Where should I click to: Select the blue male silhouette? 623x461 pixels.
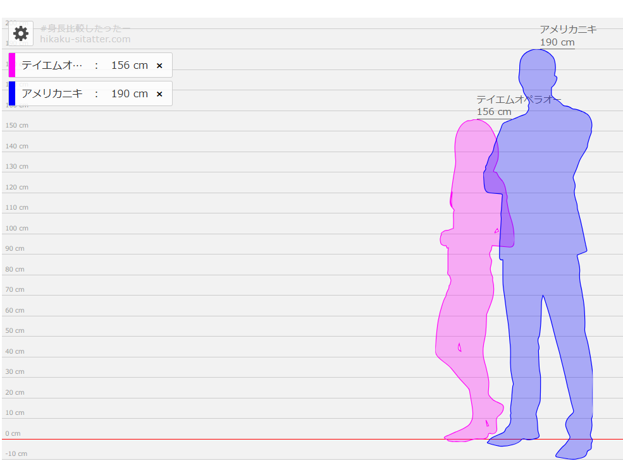tap(544, 189)
